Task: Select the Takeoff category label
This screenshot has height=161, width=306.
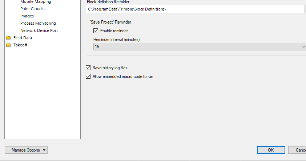Action: (20, 45)
